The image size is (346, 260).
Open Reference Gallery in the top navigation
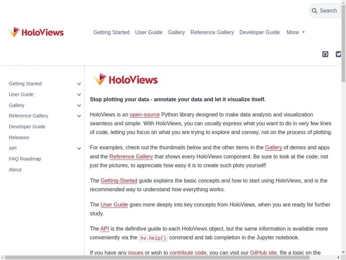coord(212,32)
